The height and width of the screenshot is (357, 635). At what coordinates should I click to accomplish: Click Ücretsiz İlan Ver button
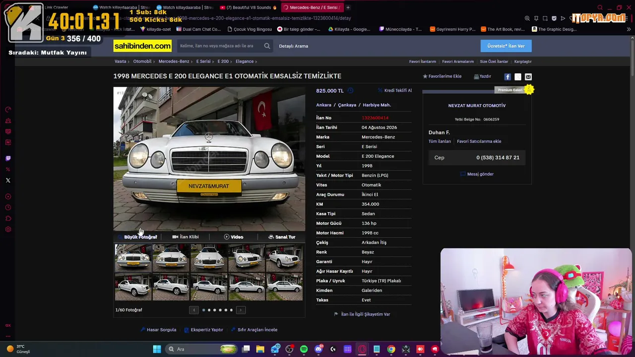pos(506,46)
